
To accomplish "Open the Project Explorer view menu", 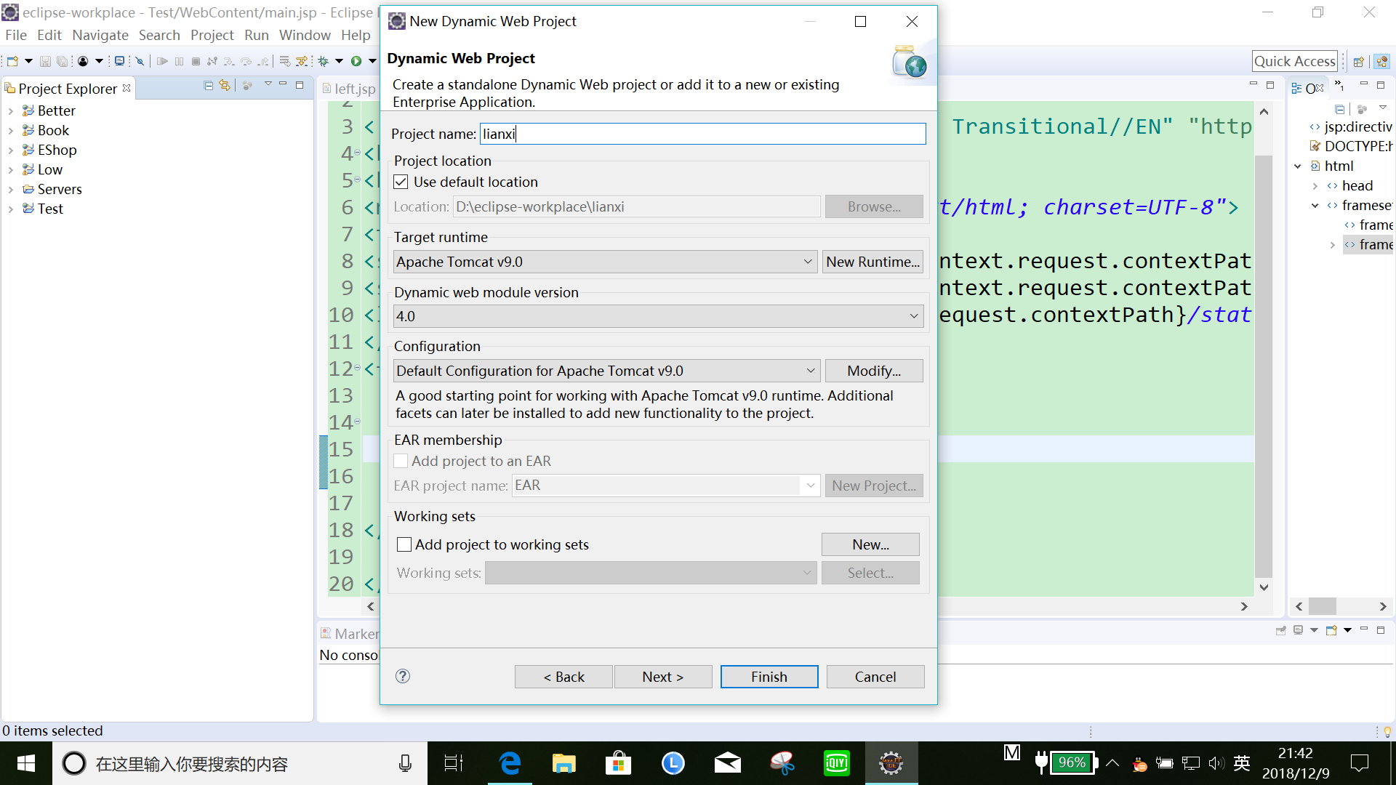I will pos(268,84).
